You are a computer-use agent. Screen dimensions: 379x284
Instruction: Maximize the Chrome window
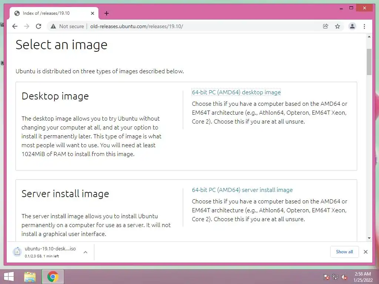coord(351,8)
